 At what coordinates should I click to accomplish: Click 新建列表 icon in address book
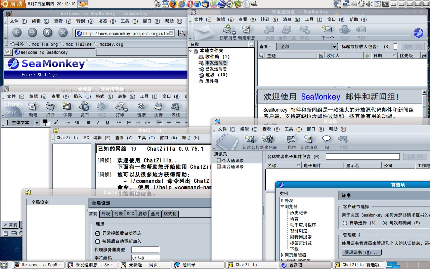tap(268, 139)
